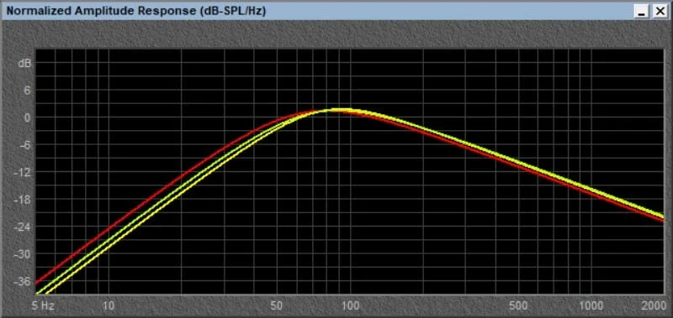Click the red response curve near 10 Hz
Screen dimensions: 673x318
[109, 229]
